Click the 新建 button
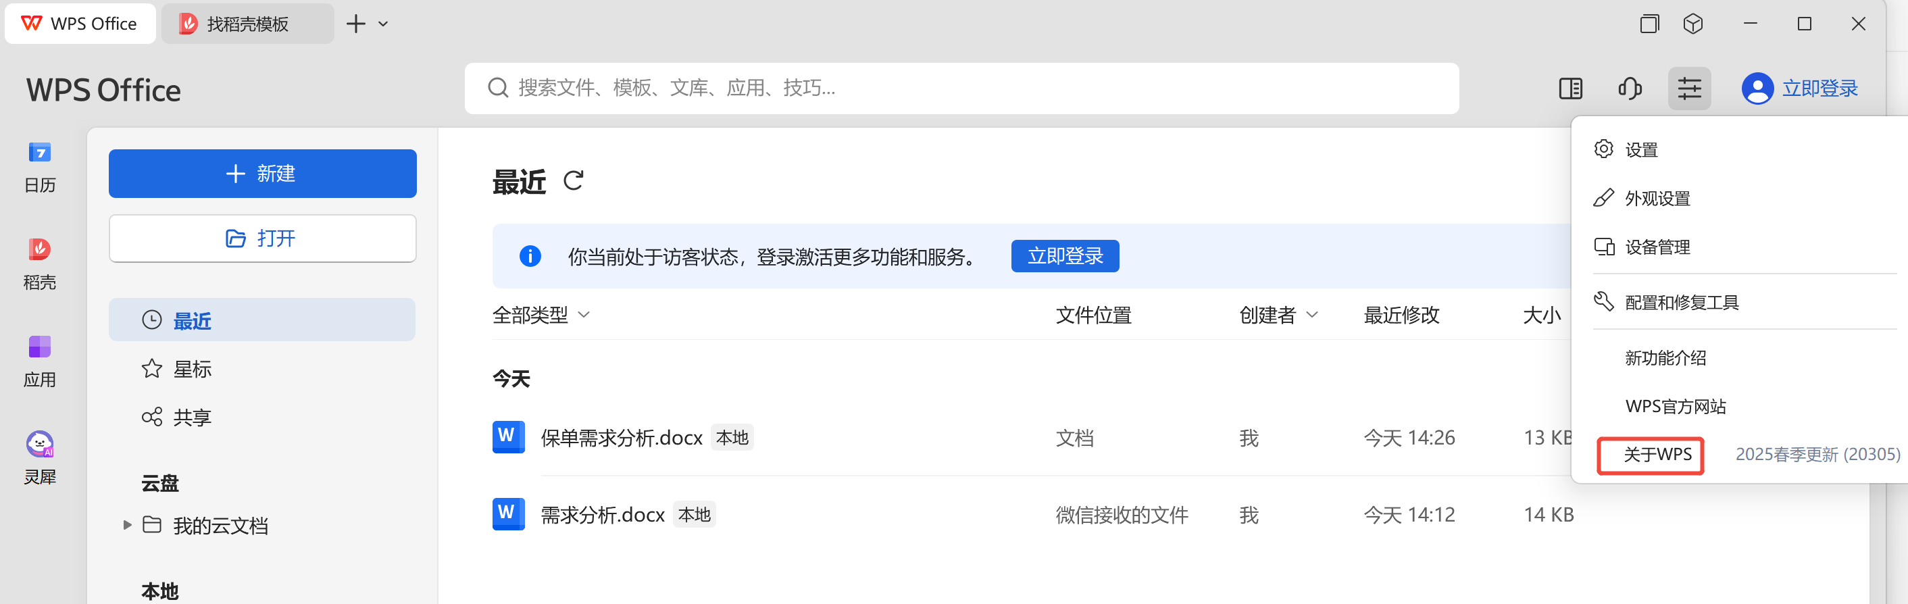Screen dimensions: 1908x604 [x=262, y=174]
